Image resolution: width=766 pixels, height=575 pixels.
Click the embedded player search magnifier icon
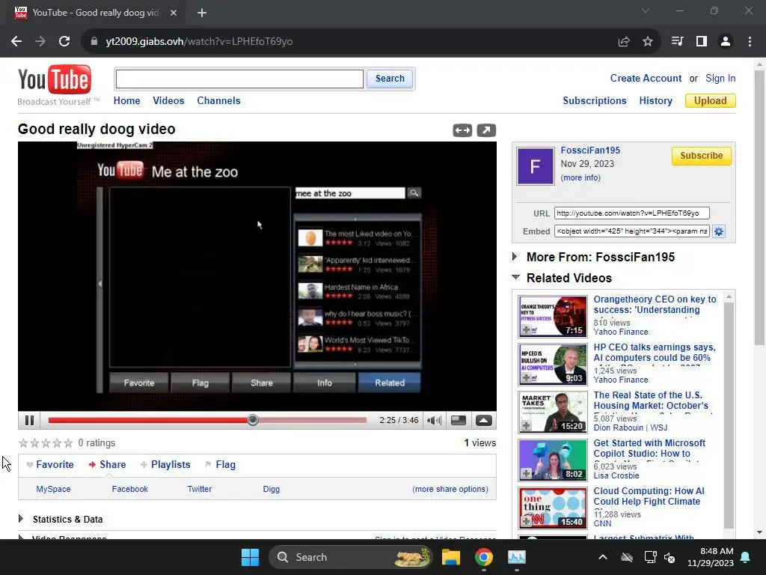(414, 193)
